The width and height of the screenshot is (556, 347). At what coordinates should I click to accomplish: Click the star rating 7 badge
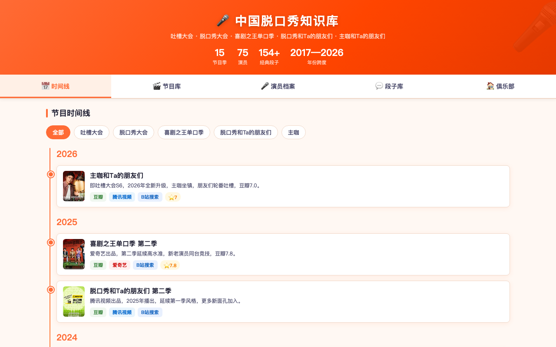click(173, 197)
